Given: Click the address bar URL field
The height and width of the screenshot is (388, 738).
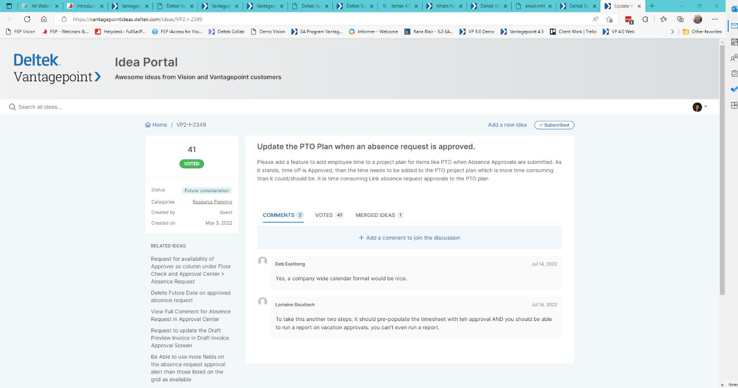Looking at the screenshot, I should [330, 19].
